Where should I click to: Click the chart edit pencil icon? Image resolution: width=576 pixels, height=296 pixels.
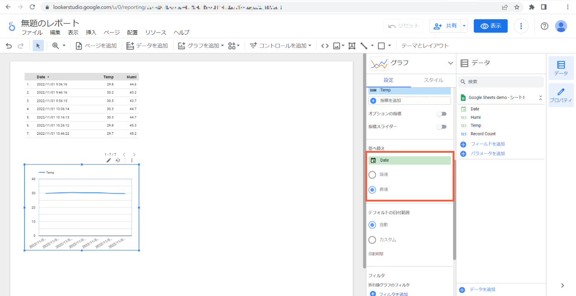pyautogui.click(x=109, y=160)
